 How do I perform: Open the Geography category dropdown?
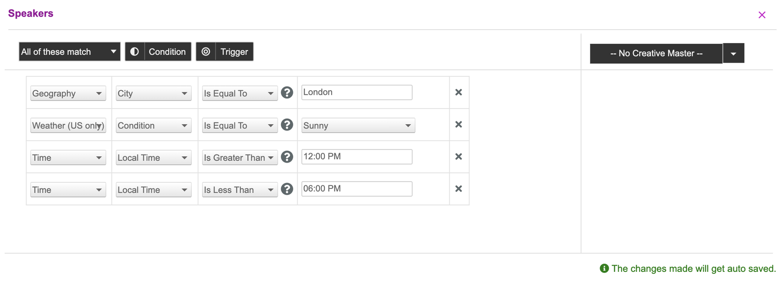point(68,93)
